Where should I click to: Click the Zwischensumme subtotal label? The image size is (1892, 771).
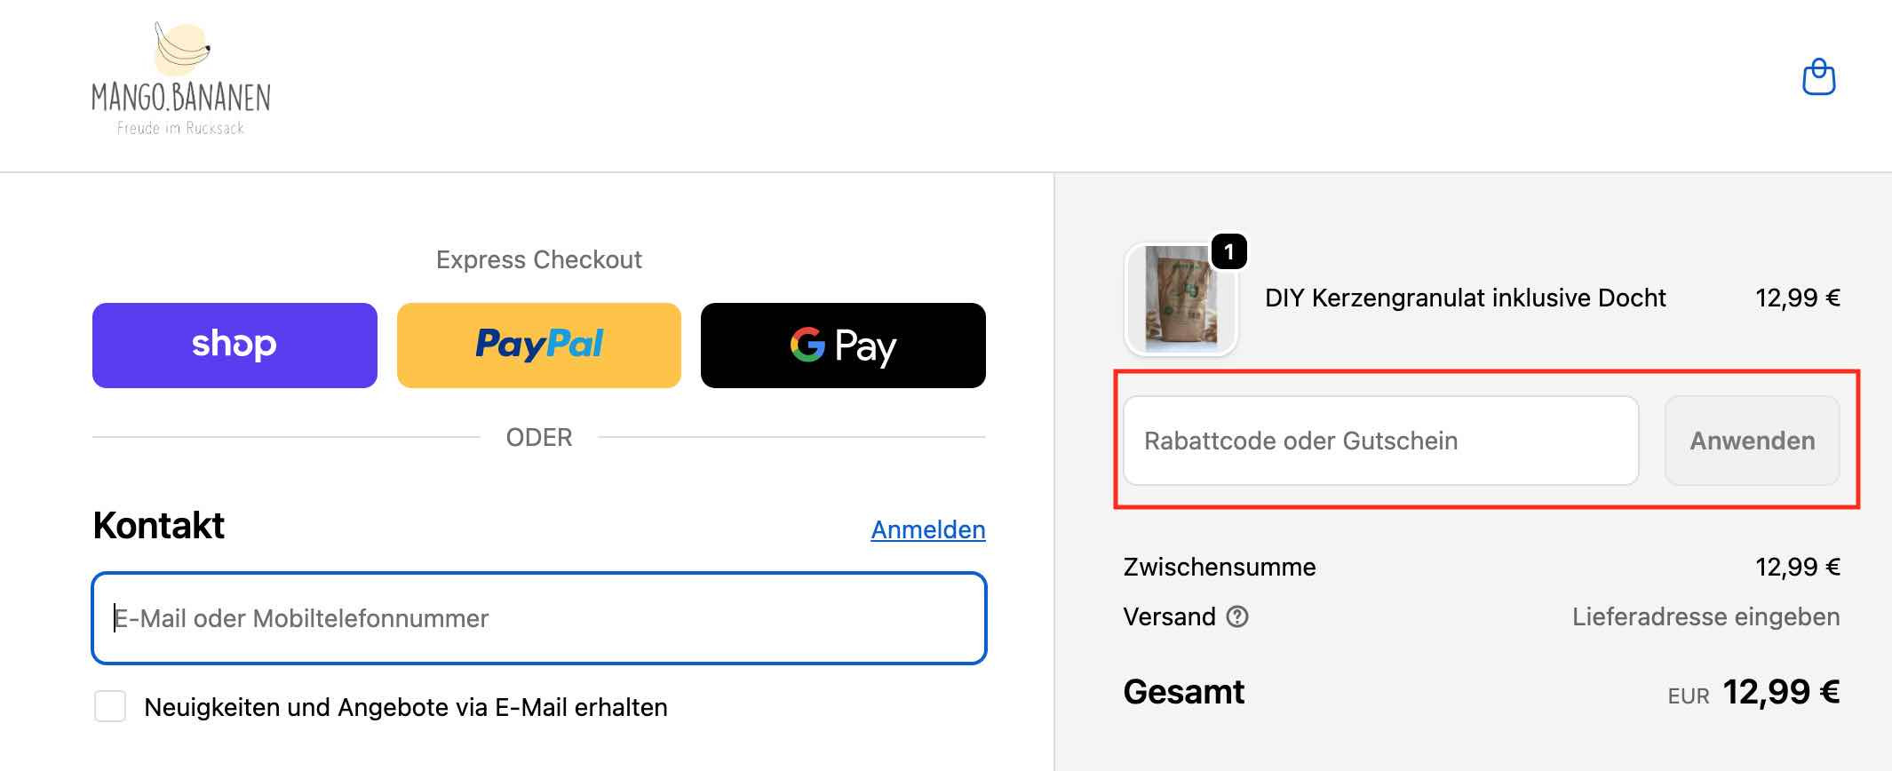click(1219, 567)
